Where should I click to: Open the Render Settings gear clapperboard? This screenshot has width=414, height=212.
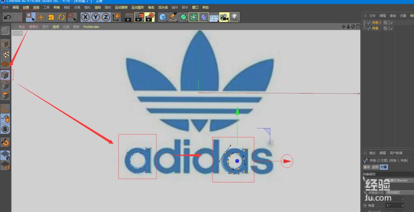tap(149, 17)
